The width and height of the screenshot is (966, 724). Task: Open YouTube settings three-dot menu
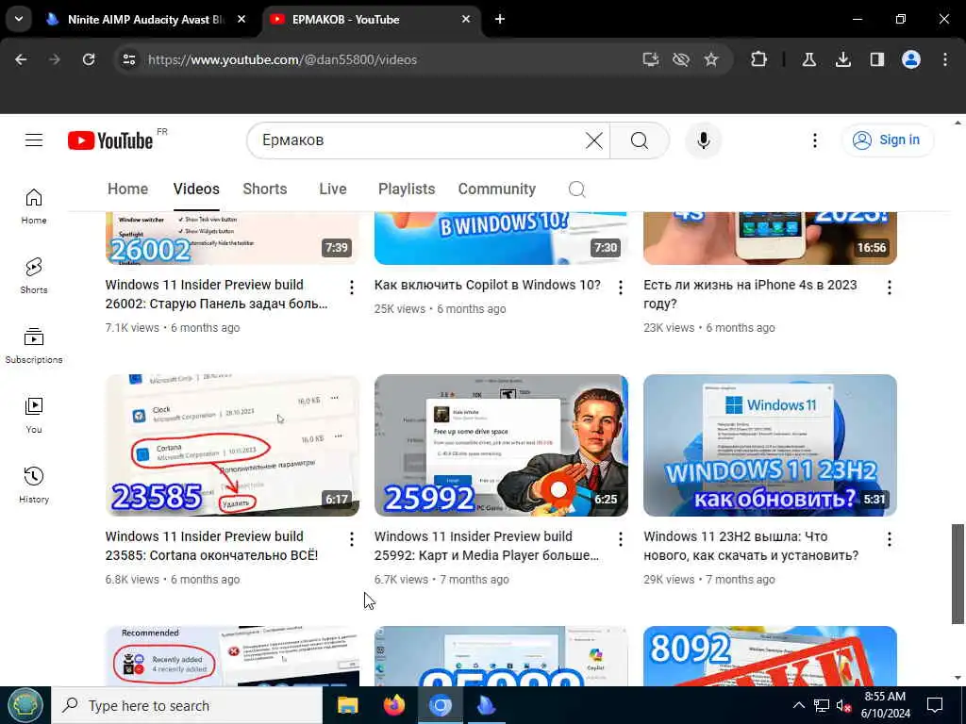814,140
